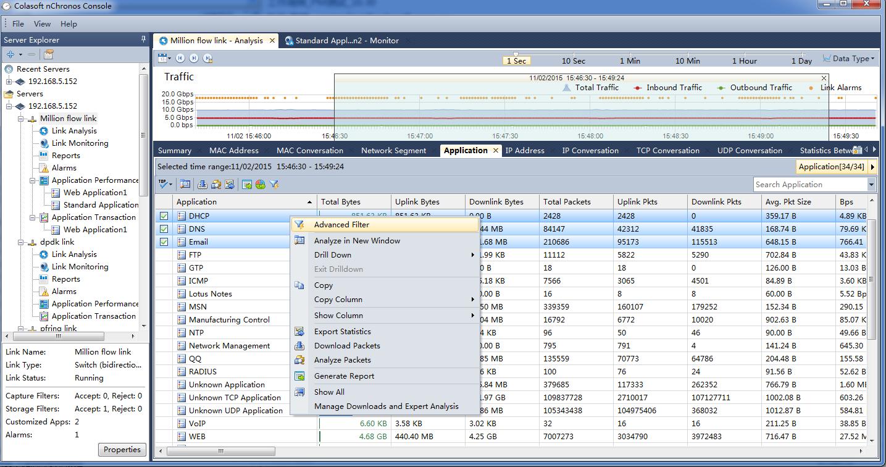Viewport: 886px width, 467px height.
Task: Close the Application tab
Action: pos(496,150)
